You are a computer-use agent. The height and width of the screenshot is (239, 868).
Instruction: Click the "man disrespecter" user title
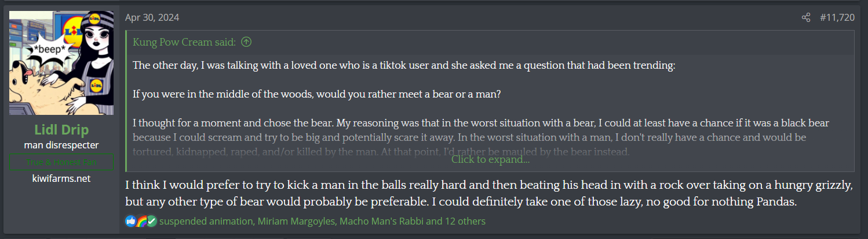pos(61,145)
